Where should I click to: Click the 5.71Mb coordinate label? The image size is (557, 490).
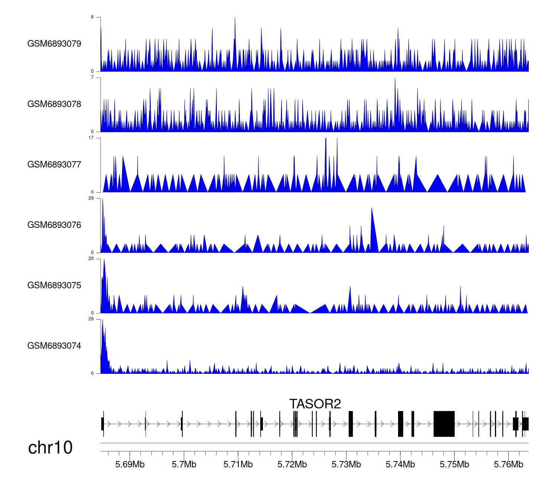(238, 464)
